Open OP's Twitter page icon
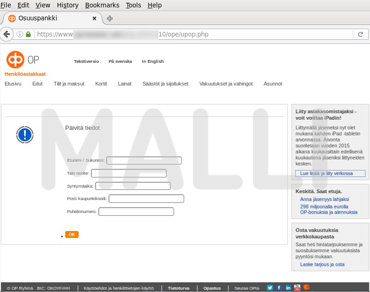The image size is (370, 292). 270,288
